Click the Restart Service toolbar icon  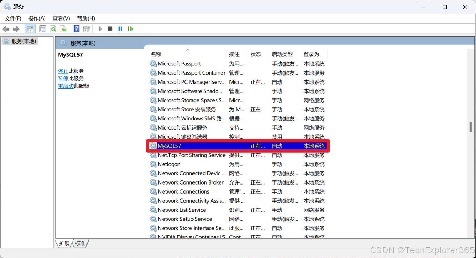pos(130,29)
